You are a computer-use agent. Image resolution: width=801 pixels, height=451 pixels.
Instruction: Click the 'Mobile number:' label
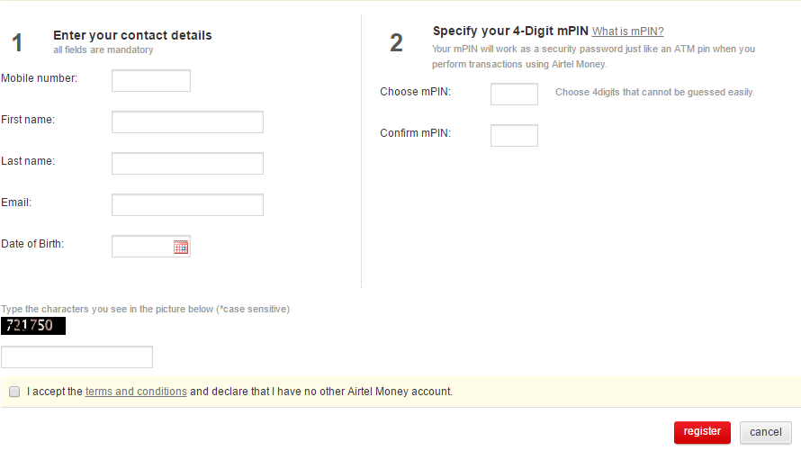coord(40,78)
